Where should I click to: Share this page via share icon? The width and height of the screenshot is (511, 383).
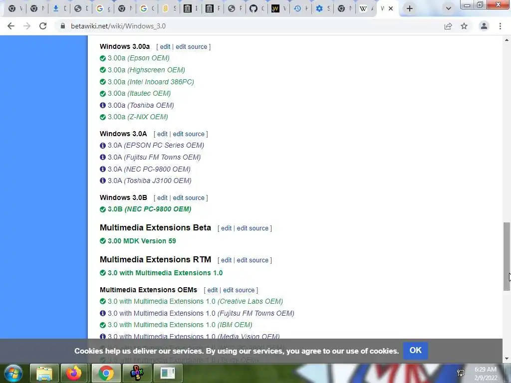coord(448,26)
